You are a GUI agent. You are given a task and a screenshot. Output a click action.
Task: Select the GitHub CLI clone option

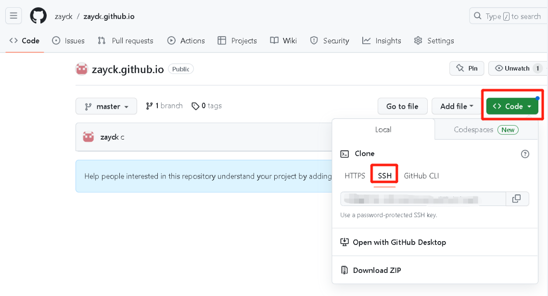421,176
